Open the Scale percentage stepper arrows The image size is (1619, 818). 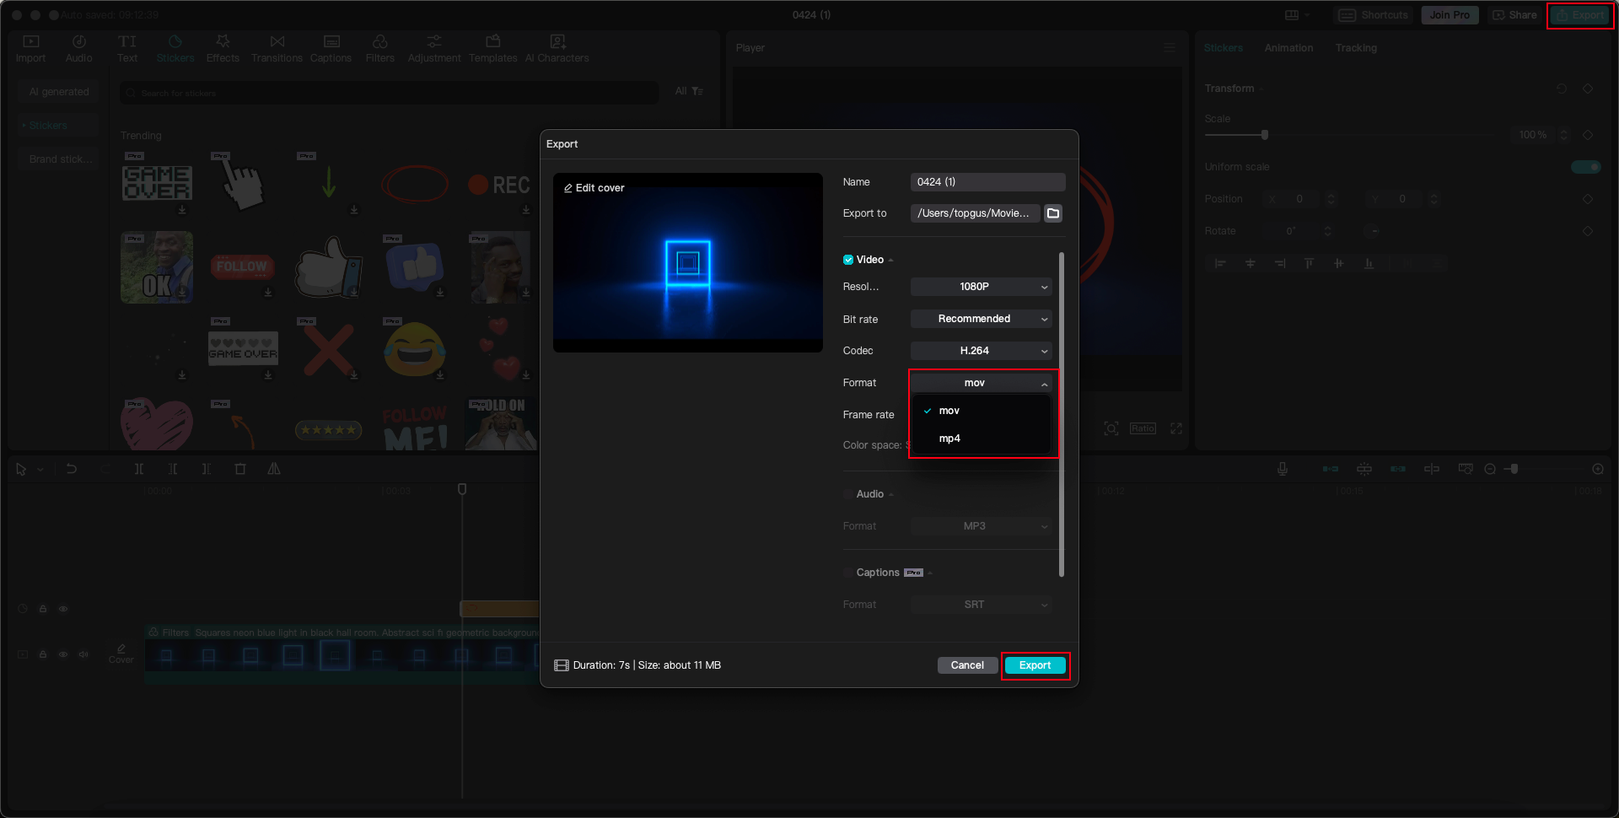click(1563, 135)
